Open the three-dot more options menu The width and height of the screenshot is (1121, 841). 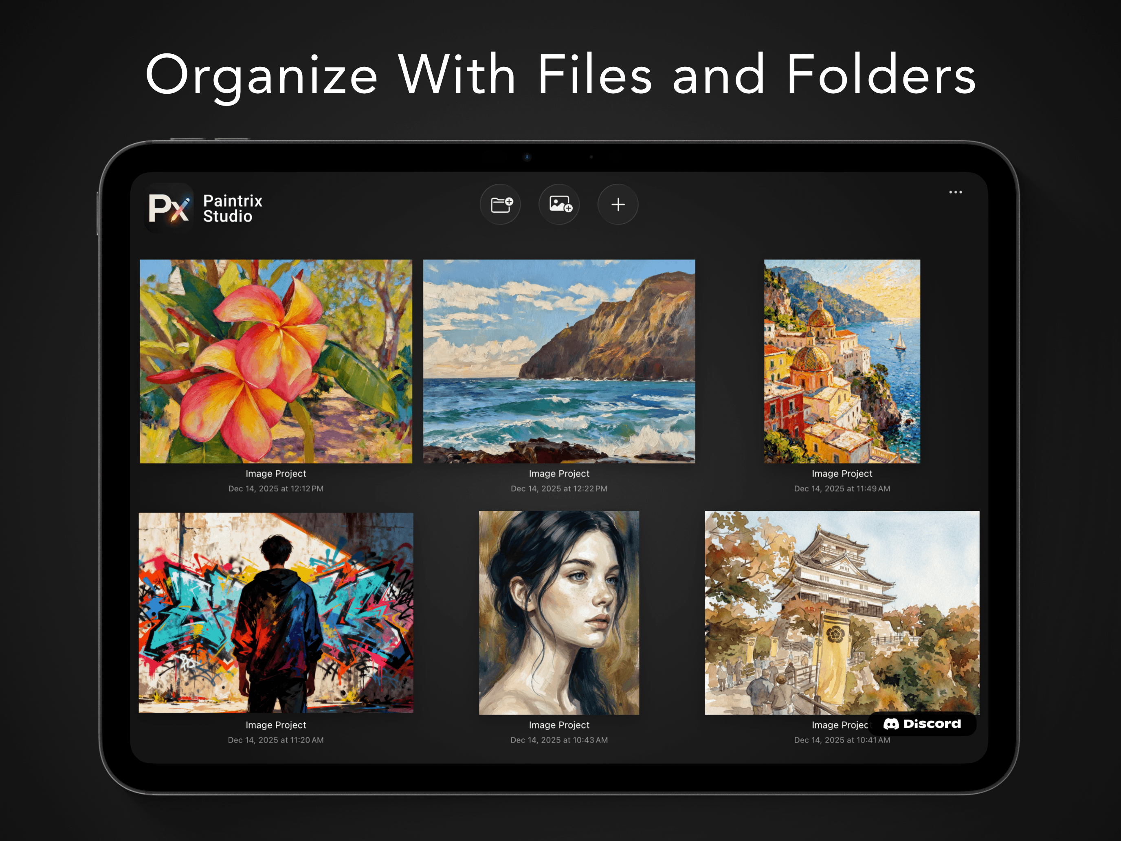point(955,192)
